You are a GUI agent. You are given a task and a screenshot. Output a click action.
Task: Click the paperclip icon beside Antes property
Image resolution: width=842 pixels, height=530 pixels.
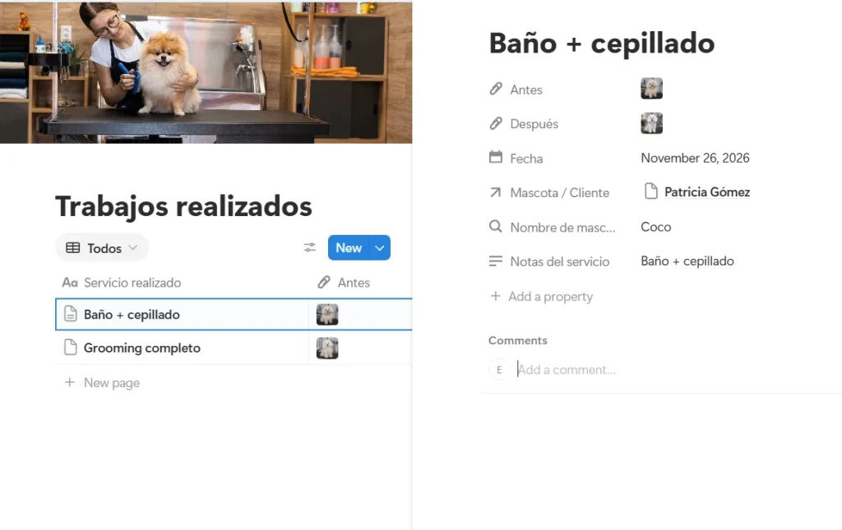coord(496,89)
